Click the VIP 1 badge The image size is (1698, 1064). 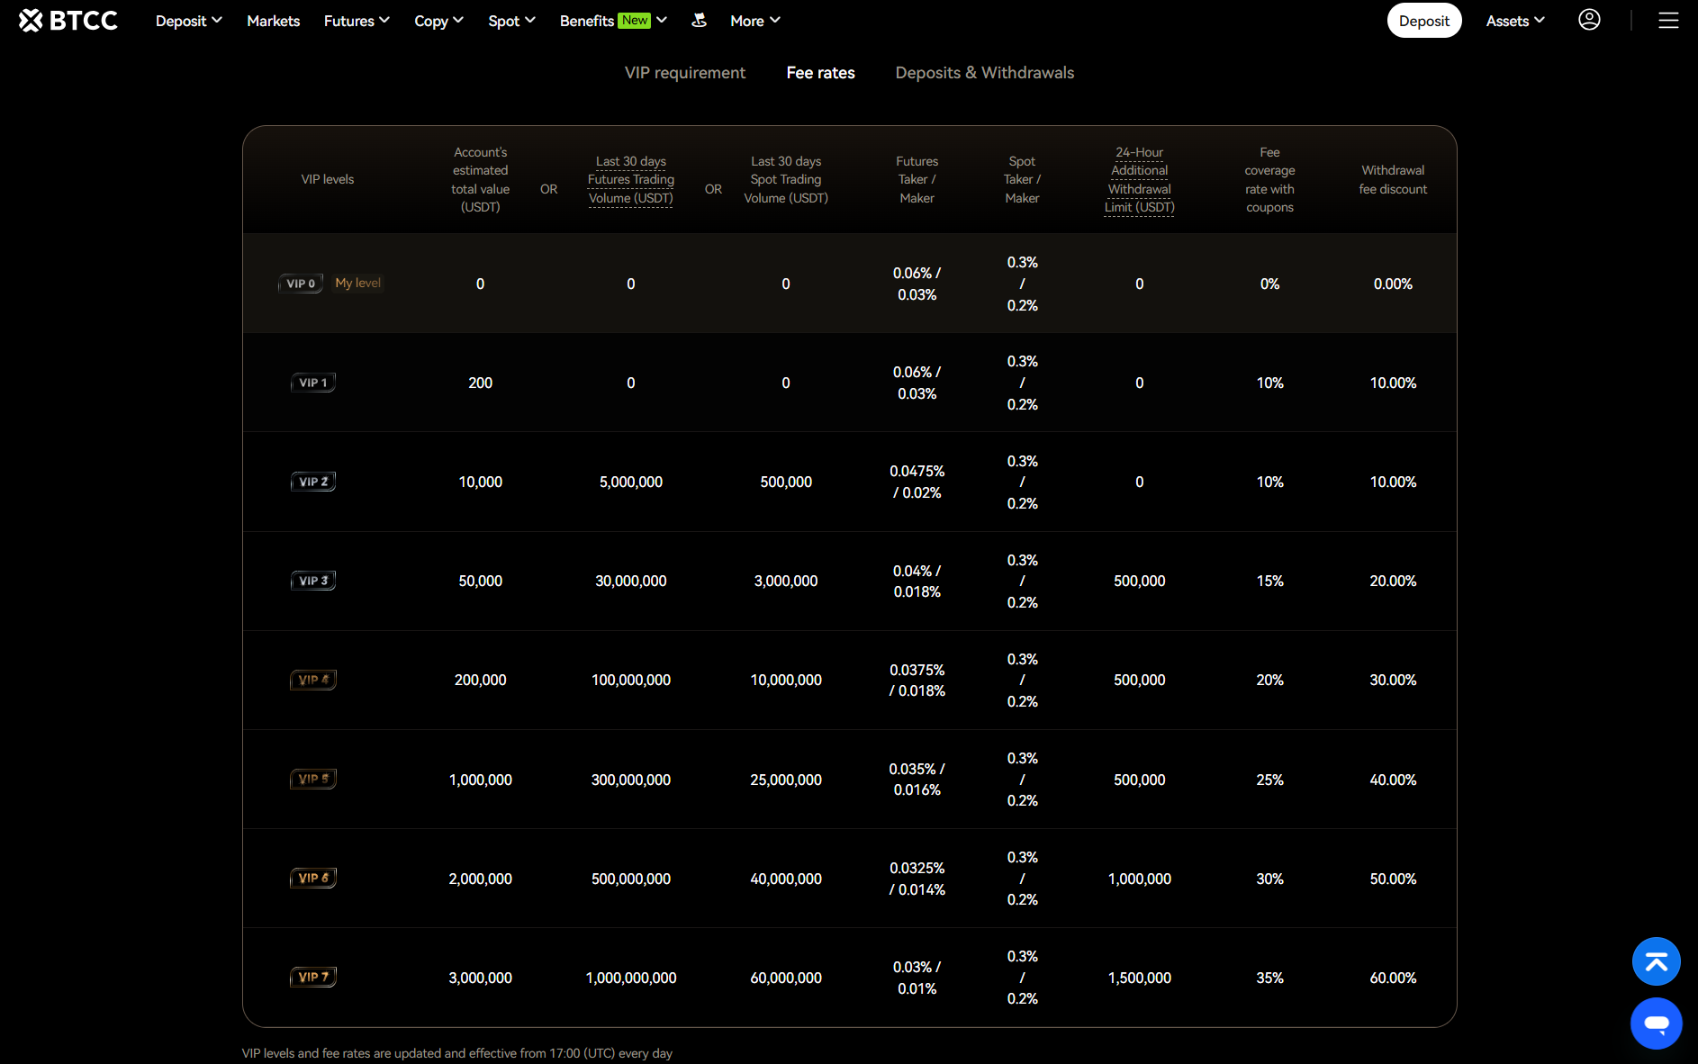pos(312,383)
